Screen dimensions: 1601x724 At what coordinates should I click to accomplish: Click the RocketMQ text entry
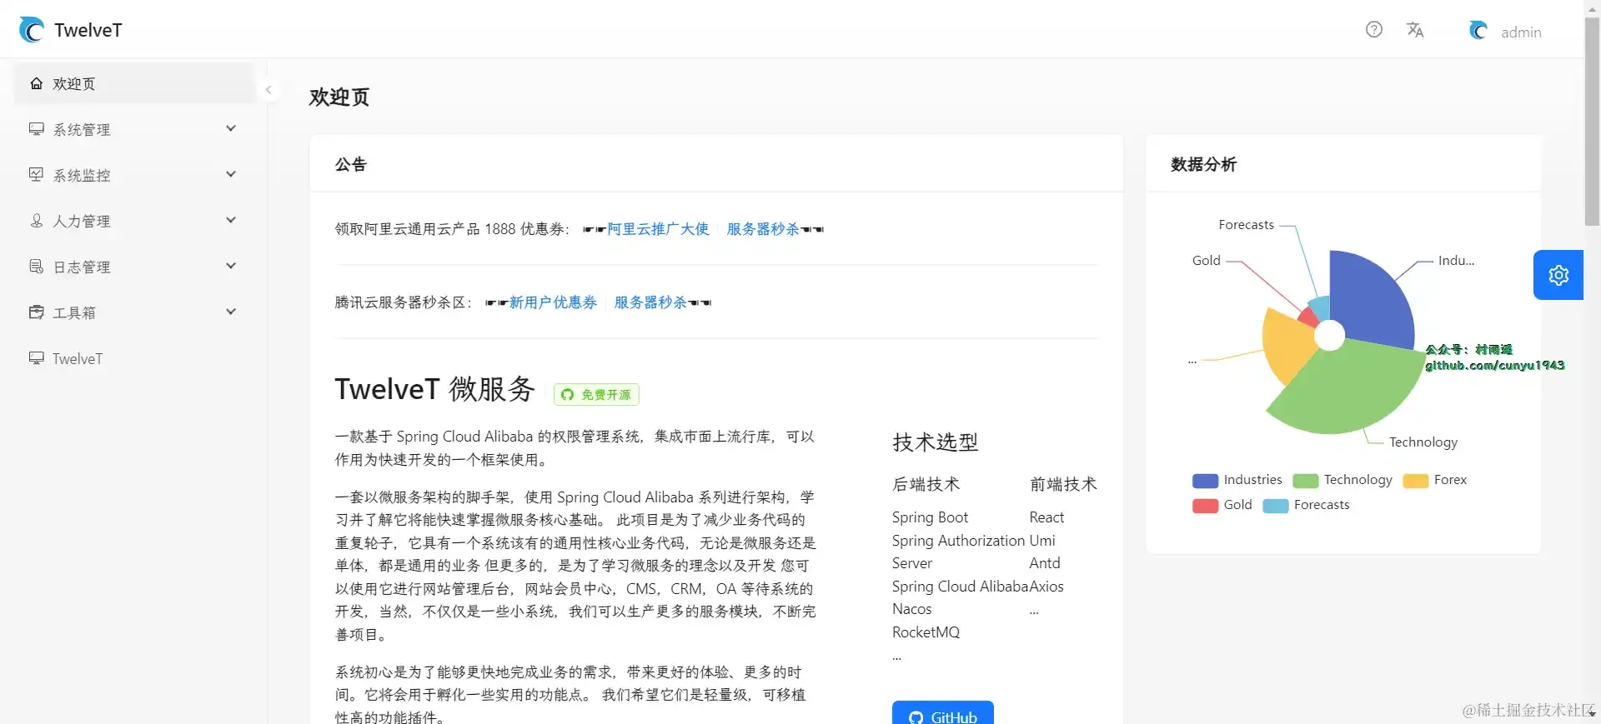[x=926, y=632]
